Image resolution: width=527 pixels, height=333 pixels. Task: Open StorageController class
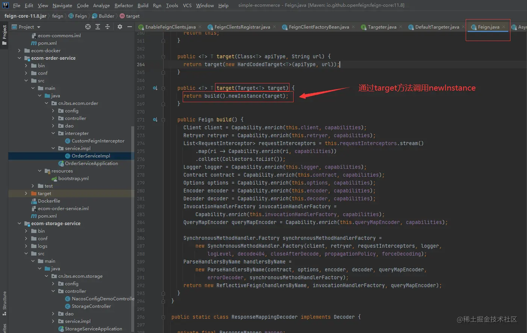[91, 306]
